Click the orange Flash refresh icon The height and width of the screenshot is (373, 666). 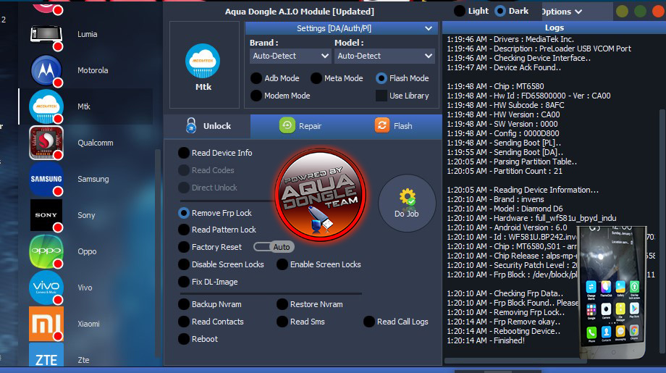[382, 125]
